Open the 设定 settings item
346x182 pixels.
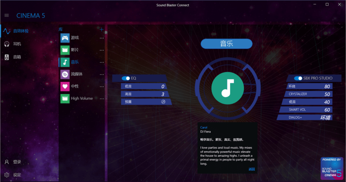17,175
